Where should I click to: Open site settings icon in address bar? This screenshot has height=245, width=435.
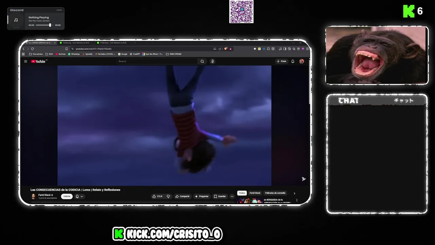click(x=72, y=49)
